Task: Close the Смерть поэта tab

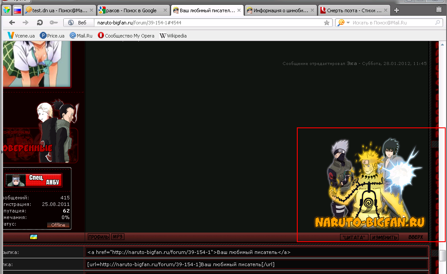Action: tap(385, 10)
